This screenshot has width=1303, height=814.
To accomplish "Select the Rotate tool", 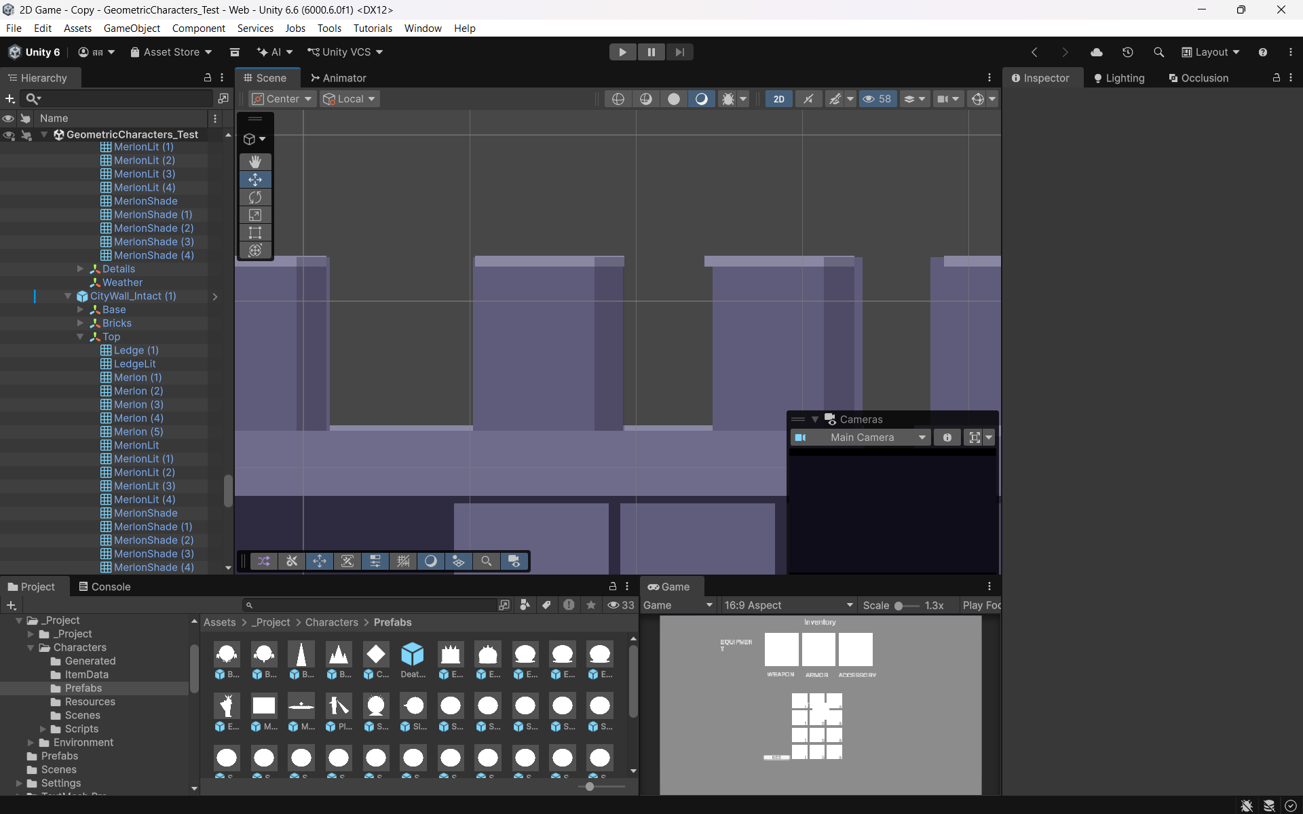I will point(255,197).
